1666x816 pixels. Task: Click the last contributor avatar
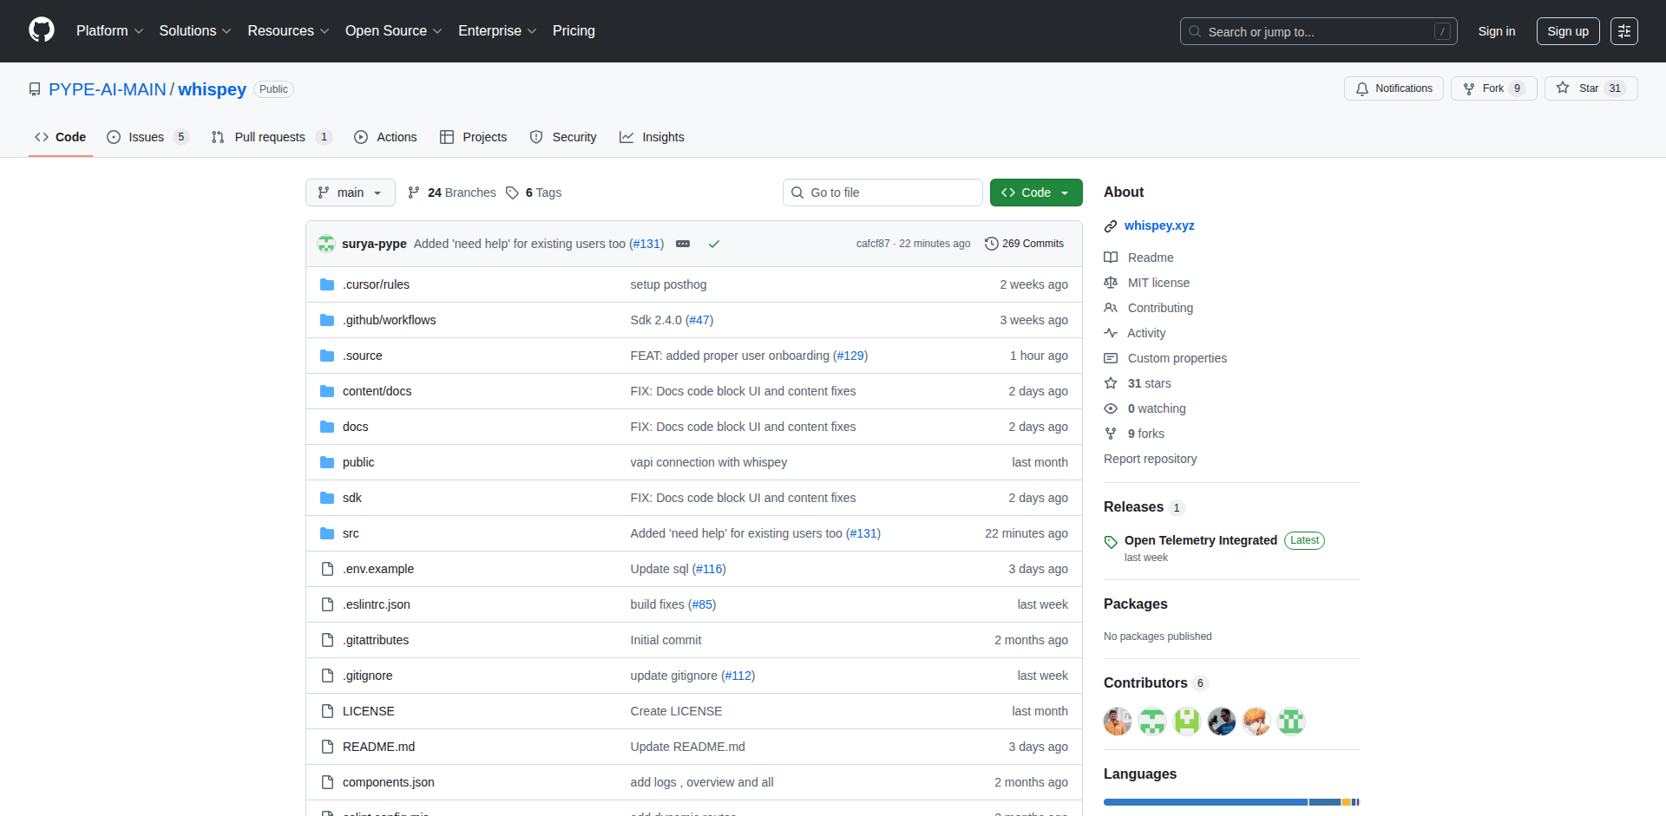pyautogui.click(x=1291, y=721)
